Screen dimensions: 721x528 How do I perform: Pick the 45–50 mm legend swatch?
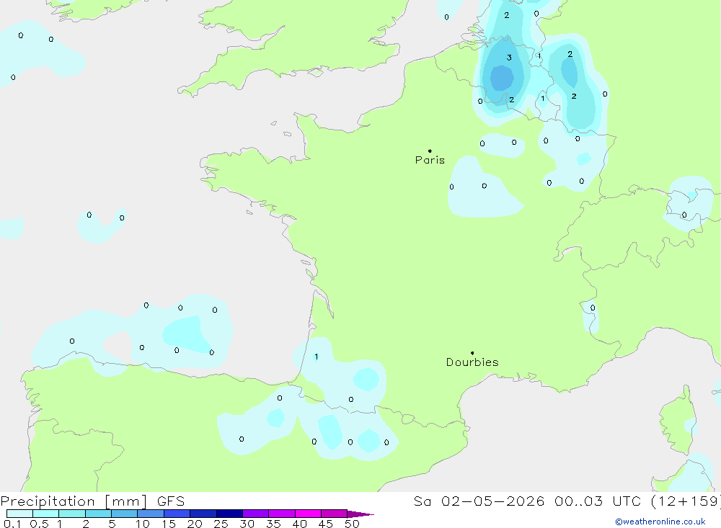[334, 514]
